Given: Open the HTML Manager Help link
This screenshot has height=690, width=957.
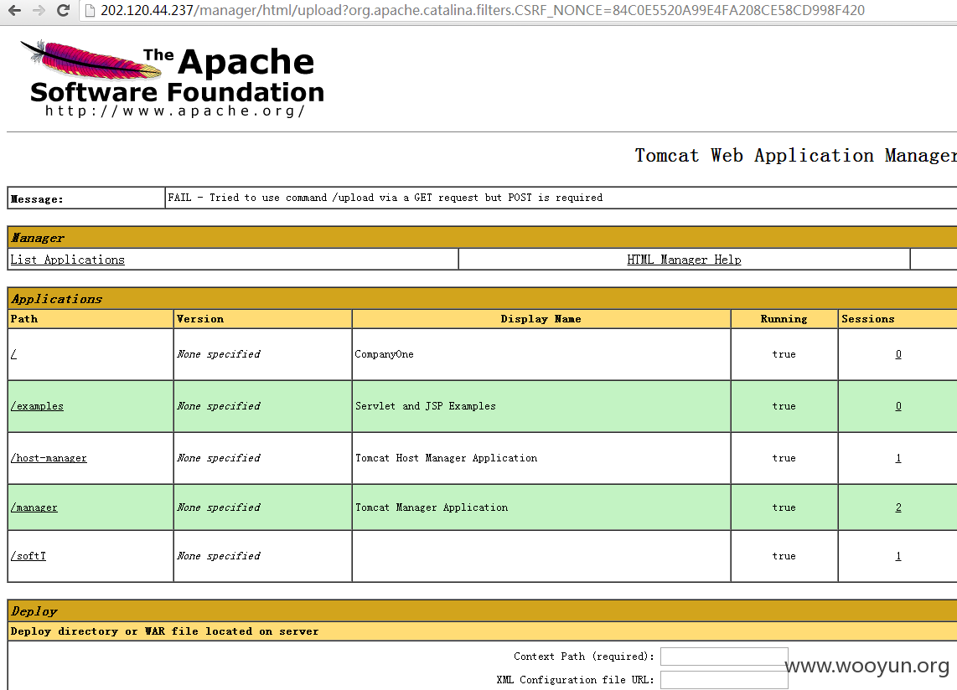Looking at the screenshot, I should pos(684,260).
